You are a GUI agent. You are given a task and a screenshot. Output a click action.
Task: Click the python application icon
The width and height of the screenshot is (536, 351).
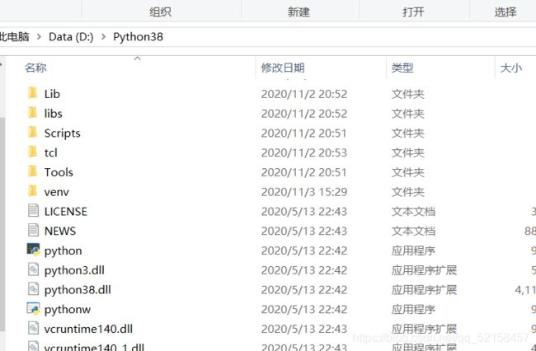(33, 250)
